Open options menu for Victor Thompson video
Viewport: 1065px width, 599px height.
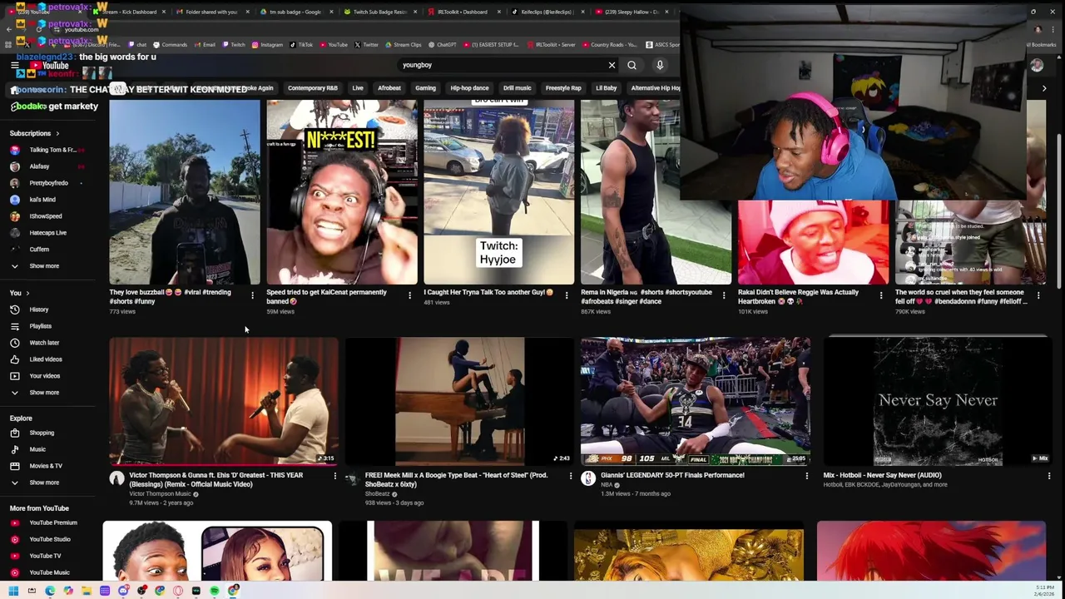pyautogui.click(x=335, y=476)
